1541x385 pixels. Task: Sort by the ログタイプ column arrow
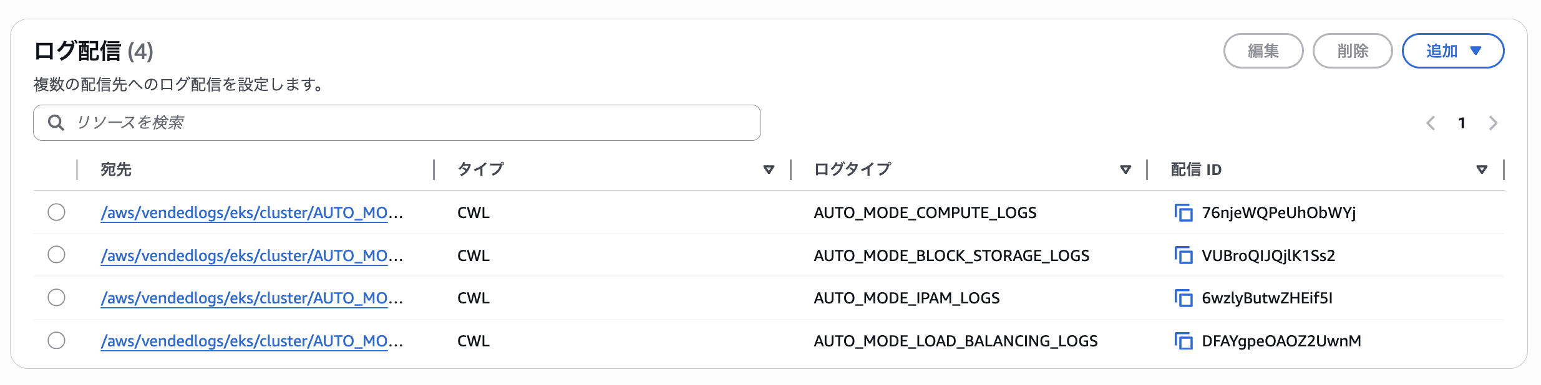[x=1125, y=169]
